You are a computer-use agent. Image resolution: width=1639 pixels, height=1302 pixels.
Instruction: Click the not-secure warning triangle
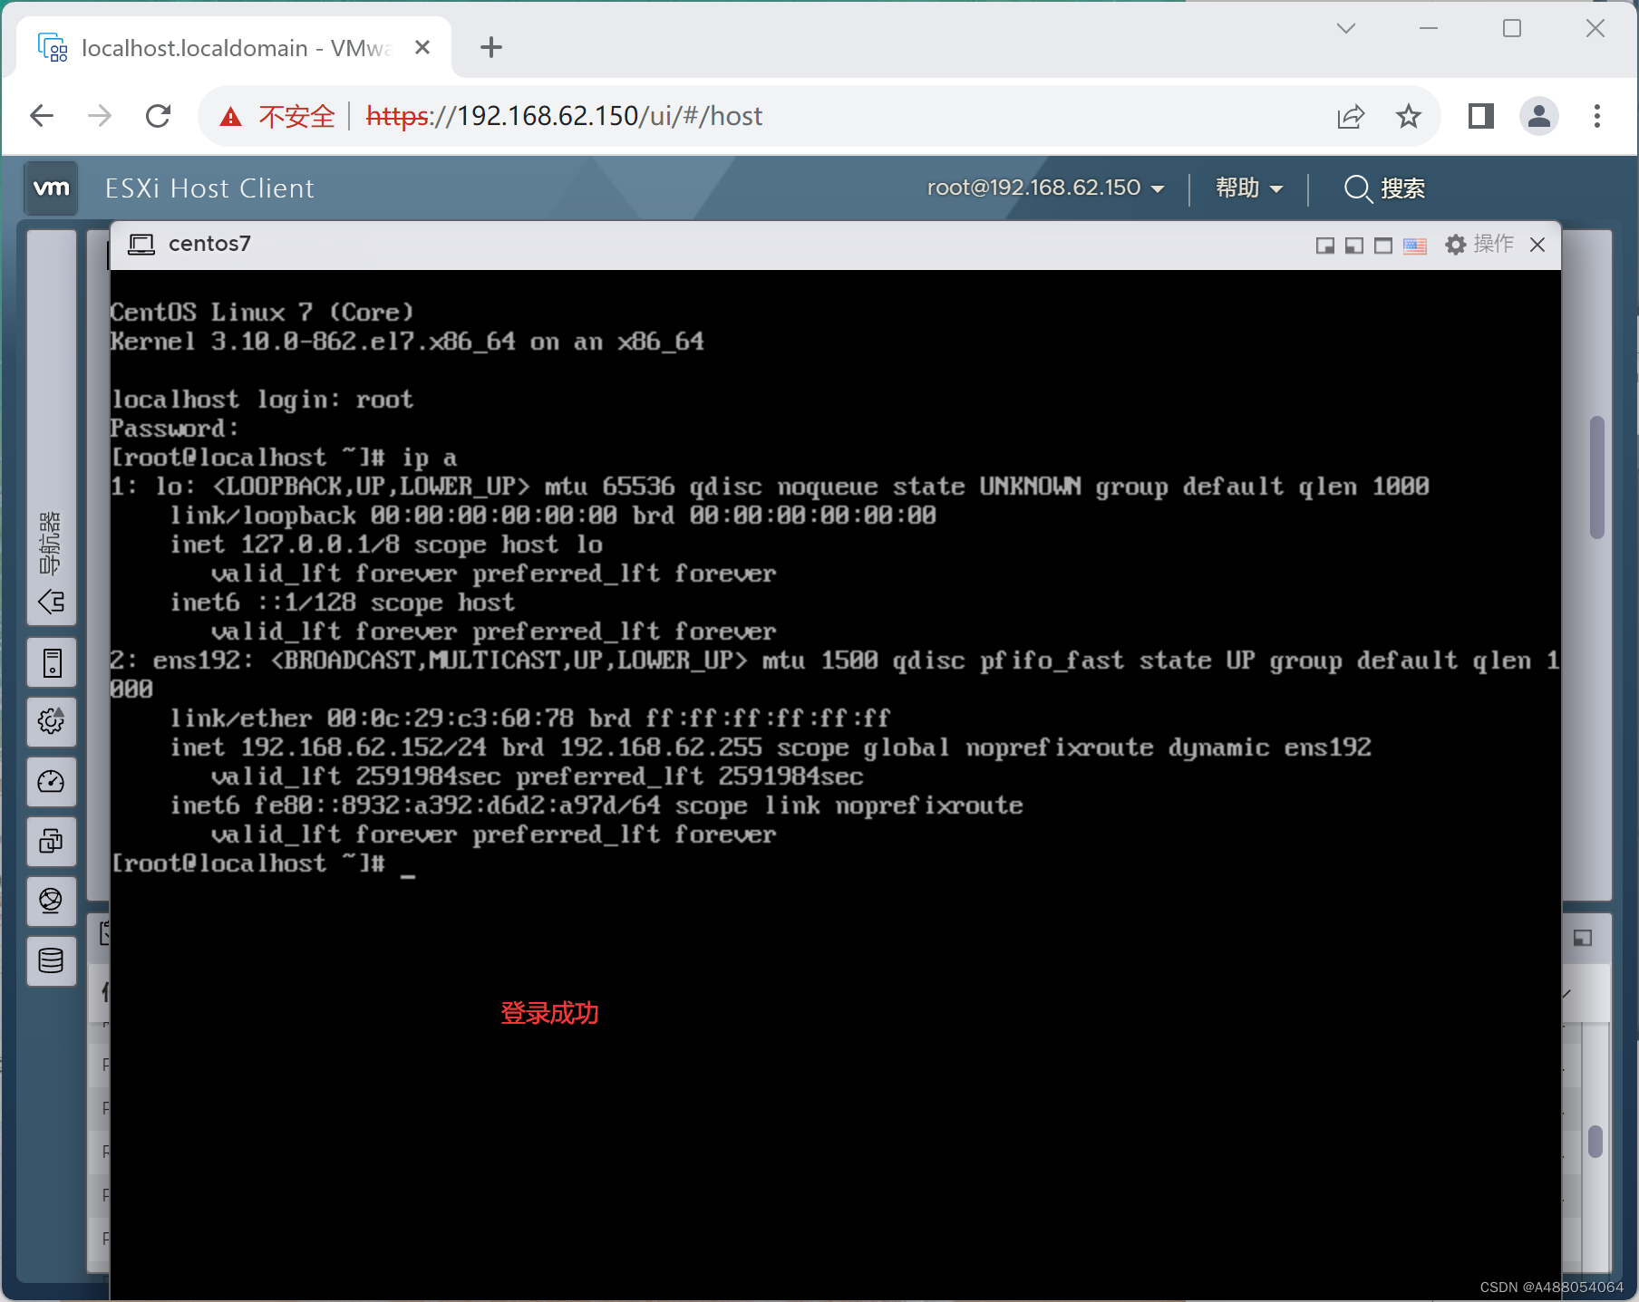[231, 117]
